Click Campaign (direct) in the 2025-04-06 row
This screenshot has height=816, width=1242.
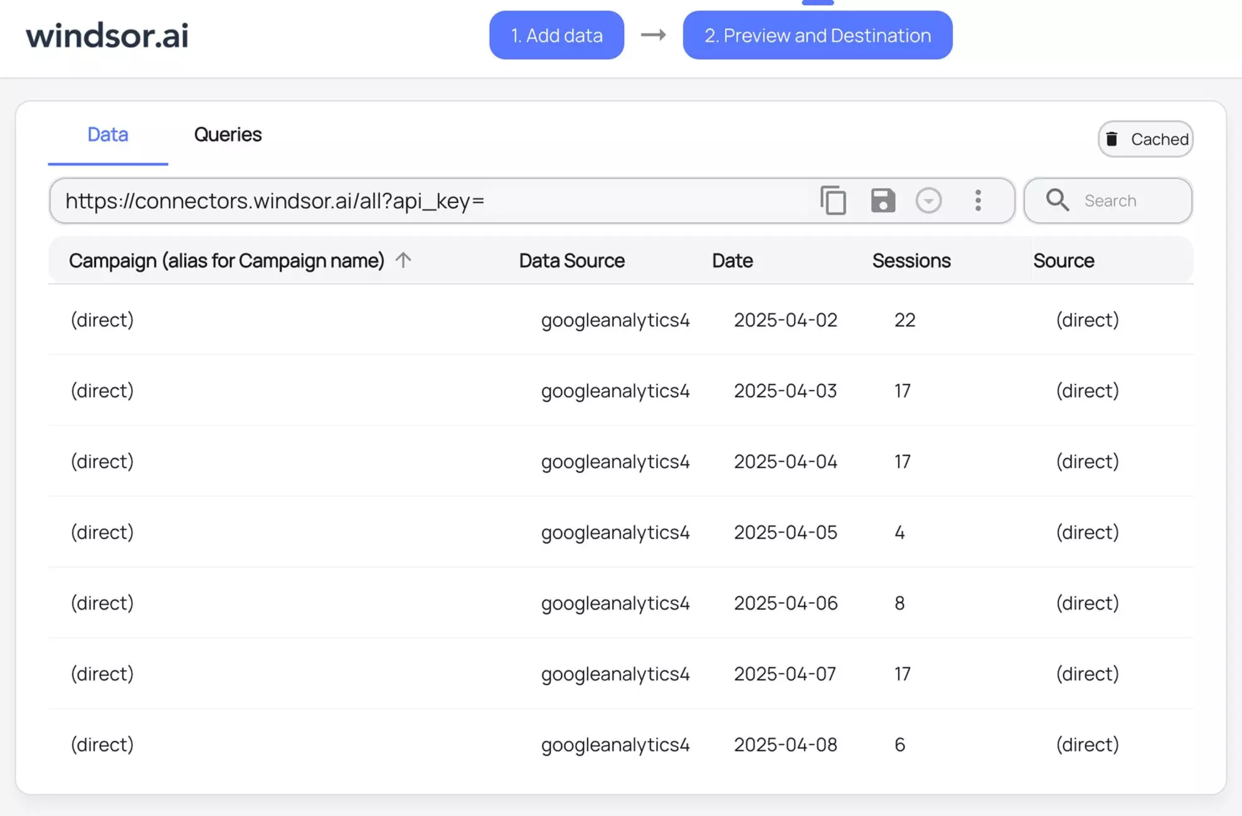[102, 603]
